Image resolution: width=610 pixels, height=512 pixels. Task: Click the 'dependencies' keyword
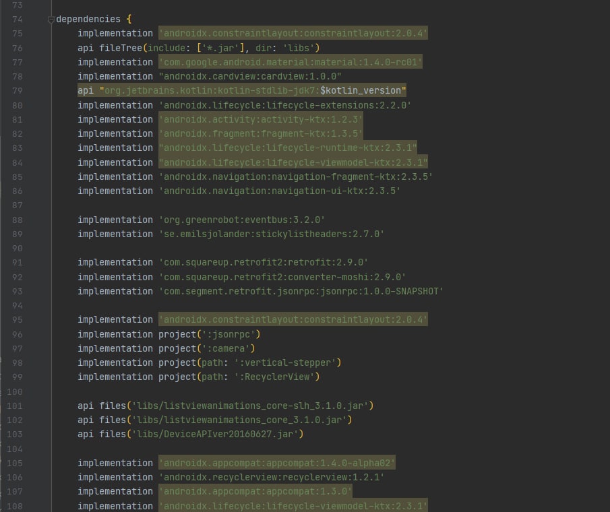click(88, 19)
